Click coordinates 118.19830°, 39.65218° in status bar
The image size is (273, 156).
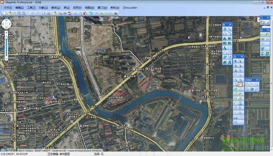point(14,154)
